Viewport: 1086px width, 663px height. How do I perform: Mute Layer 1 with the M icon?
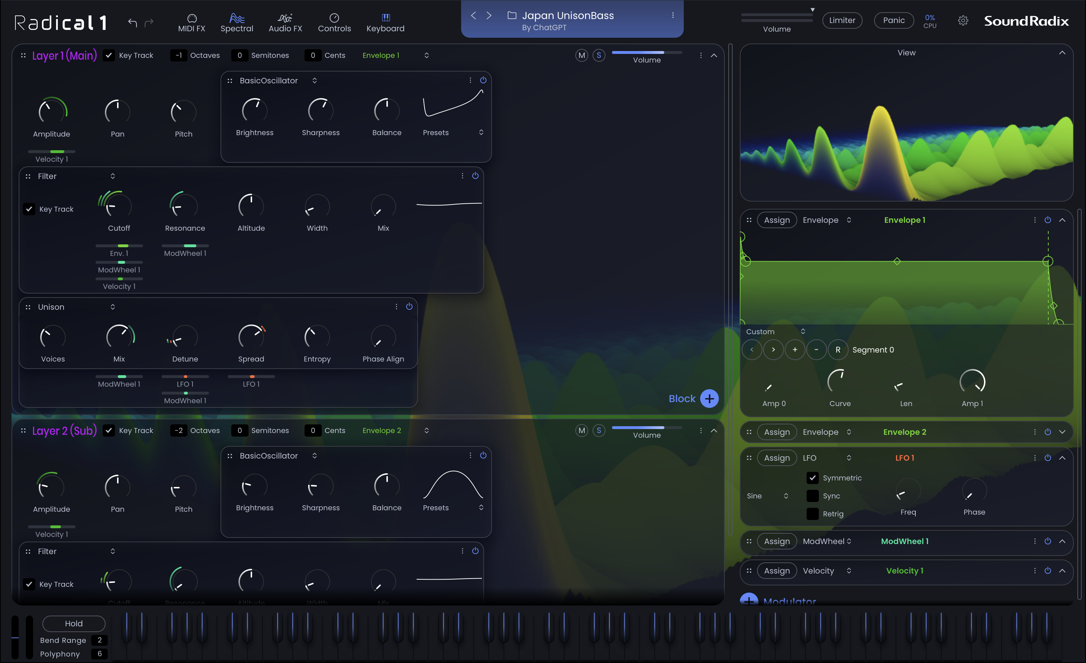(582, 55)
